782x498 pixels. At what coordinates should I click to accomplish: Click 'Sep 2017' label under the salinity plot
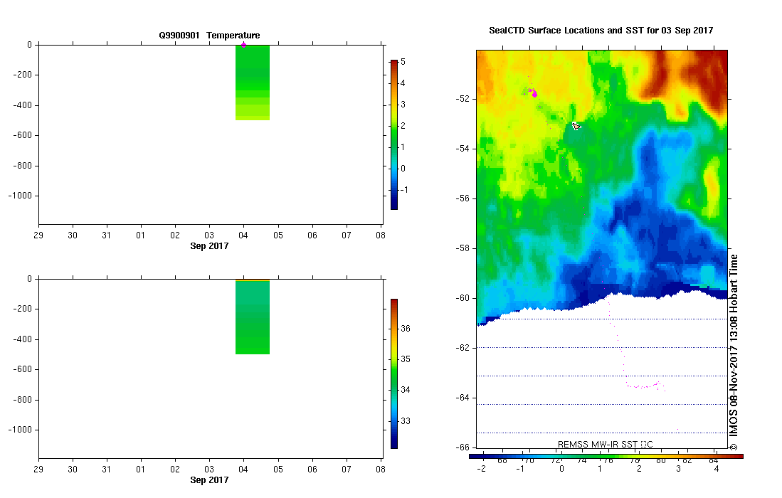(x=209, y=480)
